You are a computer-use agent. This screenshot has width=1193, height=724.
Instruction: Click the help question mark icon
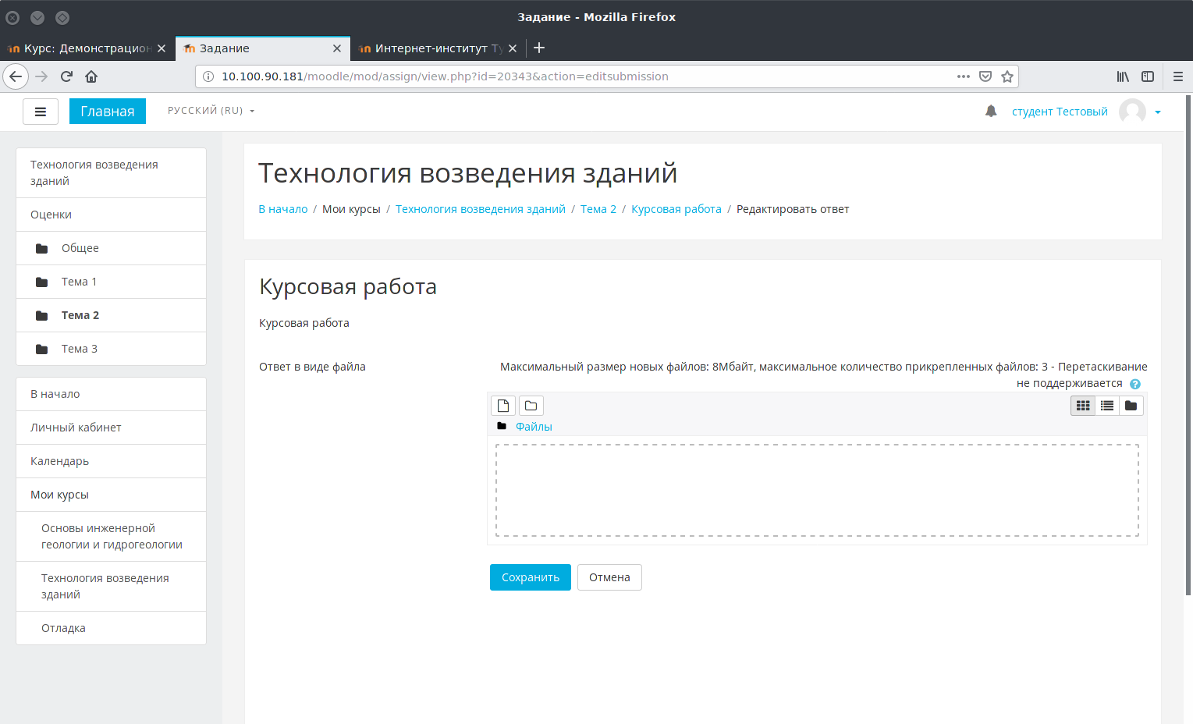click(1135, 384)
